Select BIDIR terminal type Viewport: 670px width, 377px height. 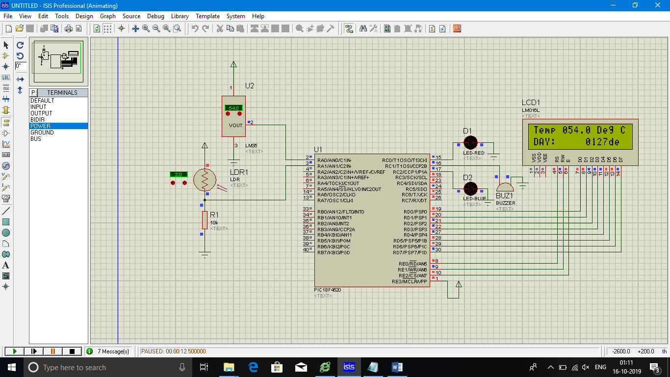[x=58, y=120]
